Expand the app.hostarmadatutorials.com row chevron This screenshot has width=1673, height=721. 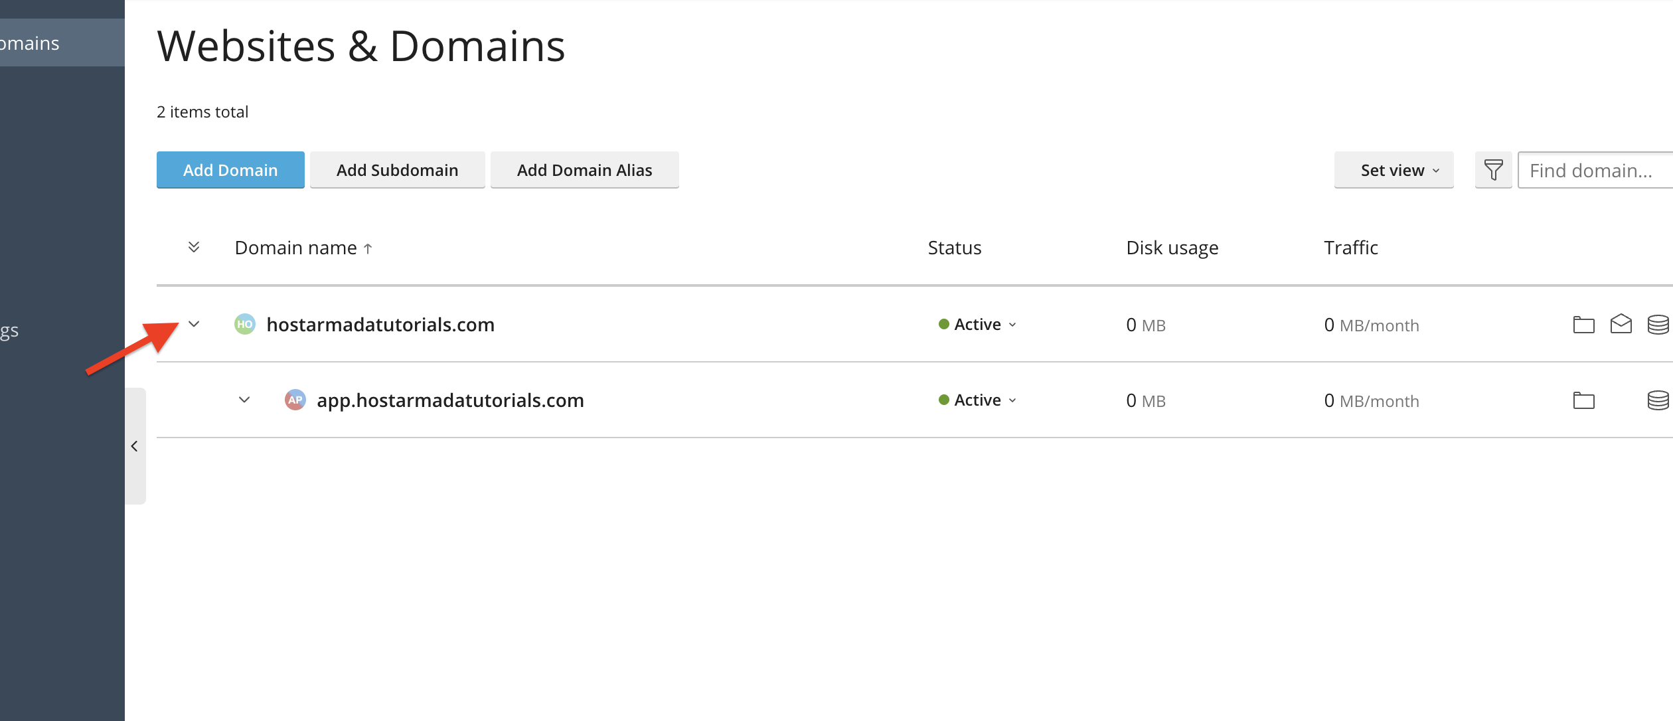click(x=244, y=400)
